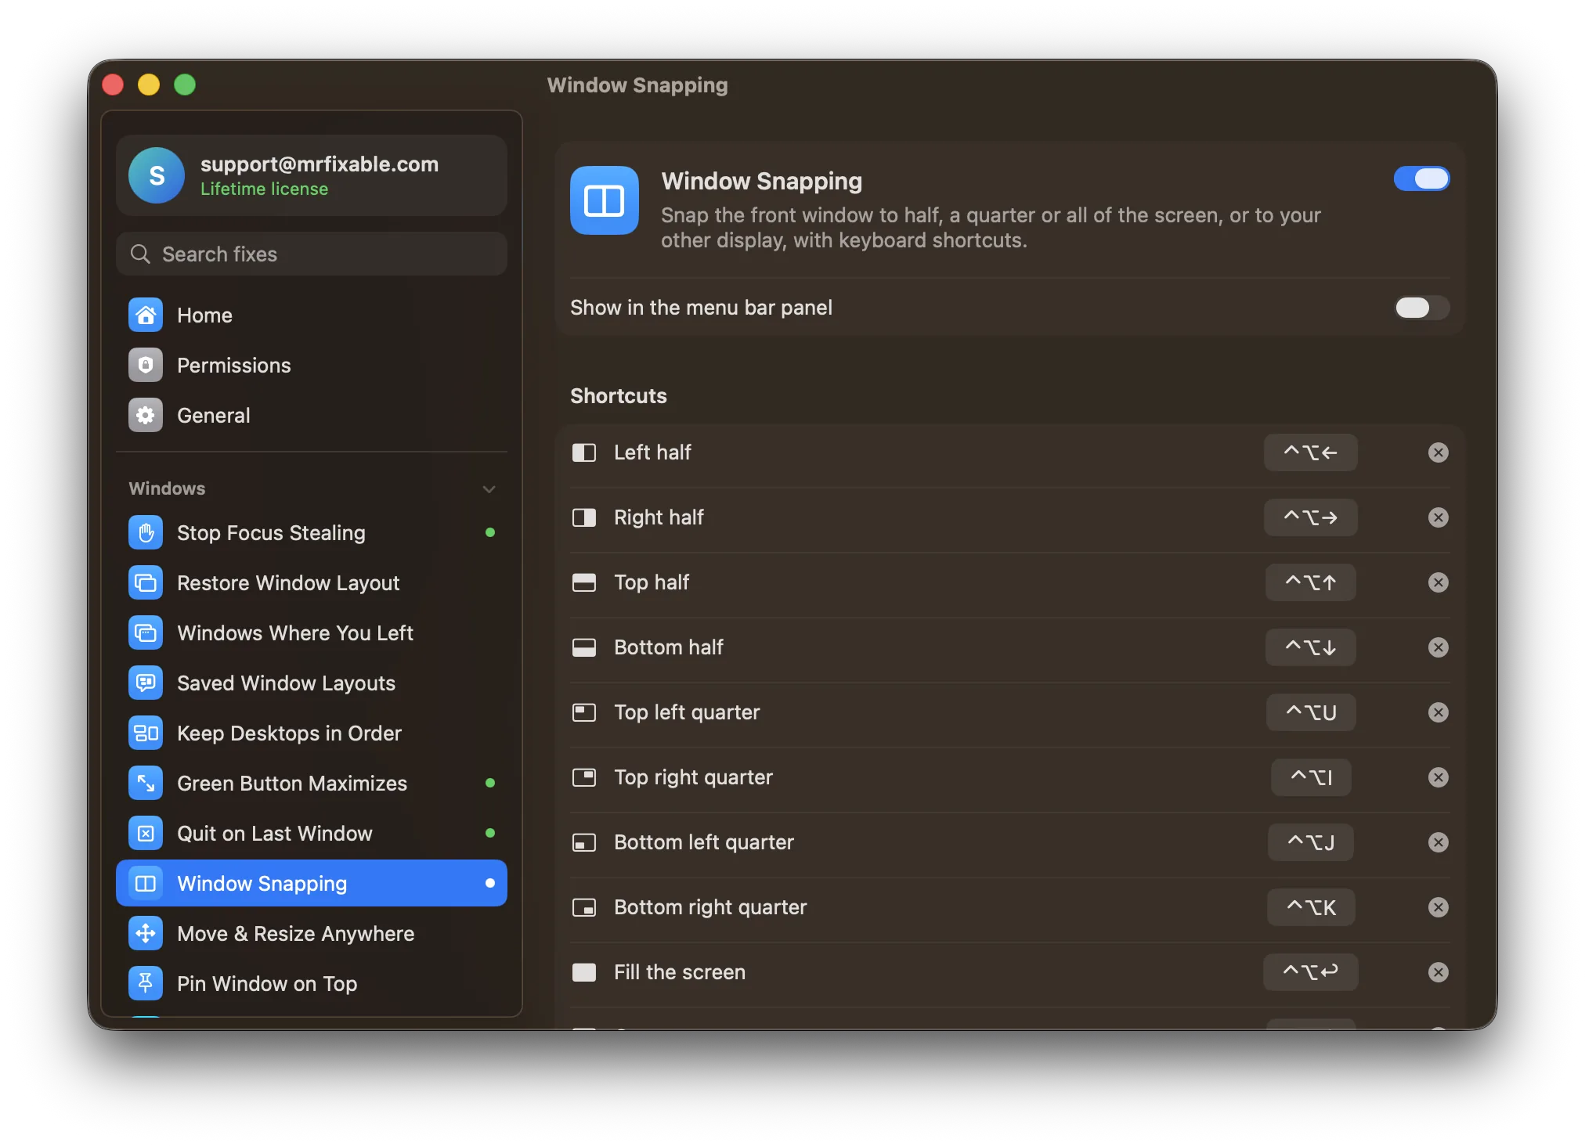Select the Pin Window on Top icon
This screenshot has width=1585, height=1146.
(x=146, y=984)
